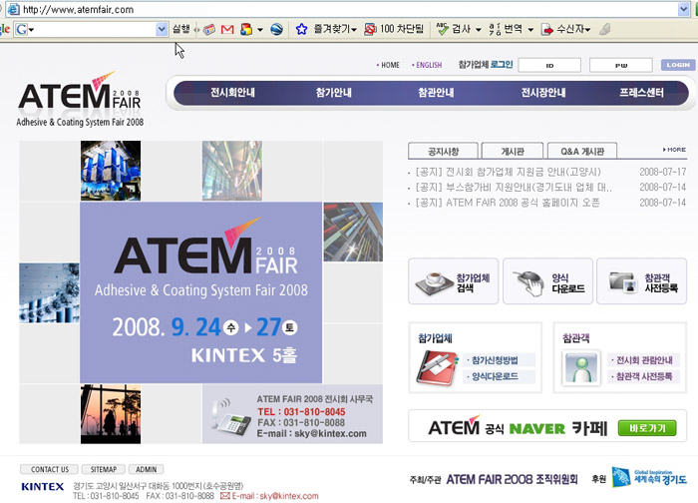The height and width of the screenshot is (503, 698).
Task: Click the 참관객 사전등록 link under 참관객
Action: coord(642,377)
